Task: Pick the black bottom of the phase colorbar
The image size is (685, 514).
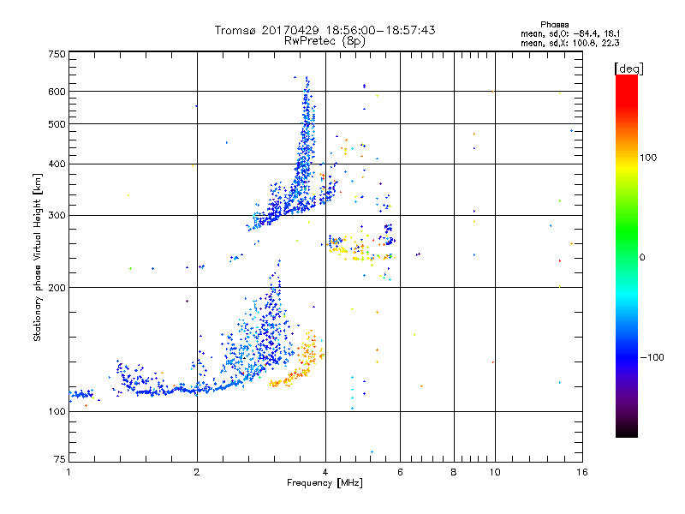Action: (x=627, y=432)
